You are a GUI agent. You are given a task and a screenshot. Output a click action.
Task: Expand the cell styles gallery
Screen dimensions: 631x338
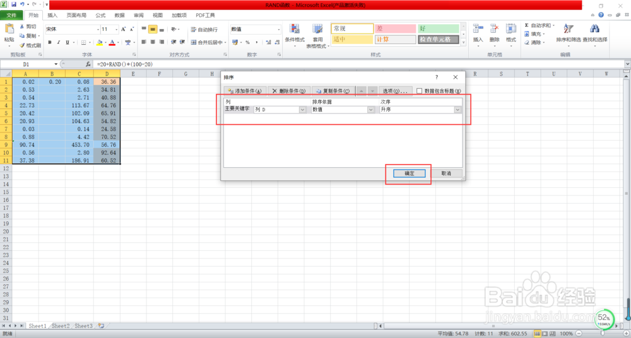click(x=463, y=42)
